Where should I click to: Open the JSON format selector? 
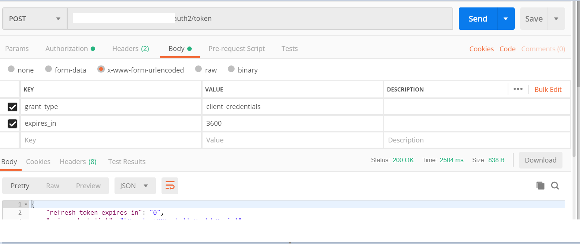click(135, 186)
